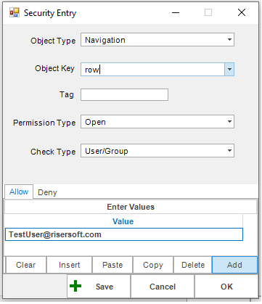Select the Allow tab
This screenshot has height=304, width=262.
tap(19, 192)
